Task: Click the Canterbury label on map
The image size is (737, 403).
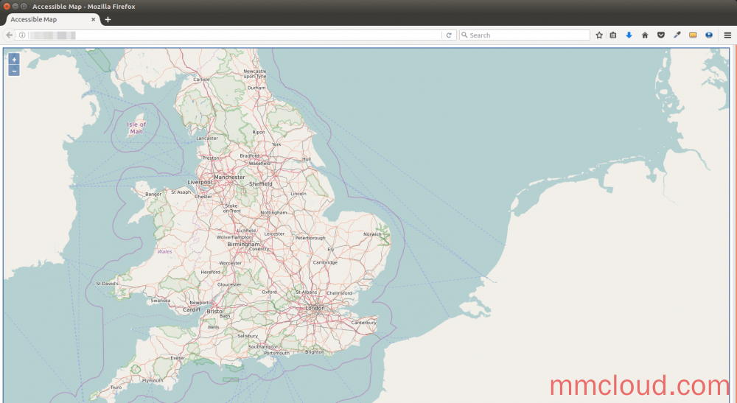Action: pyautogui.click(x=364, y=323)
